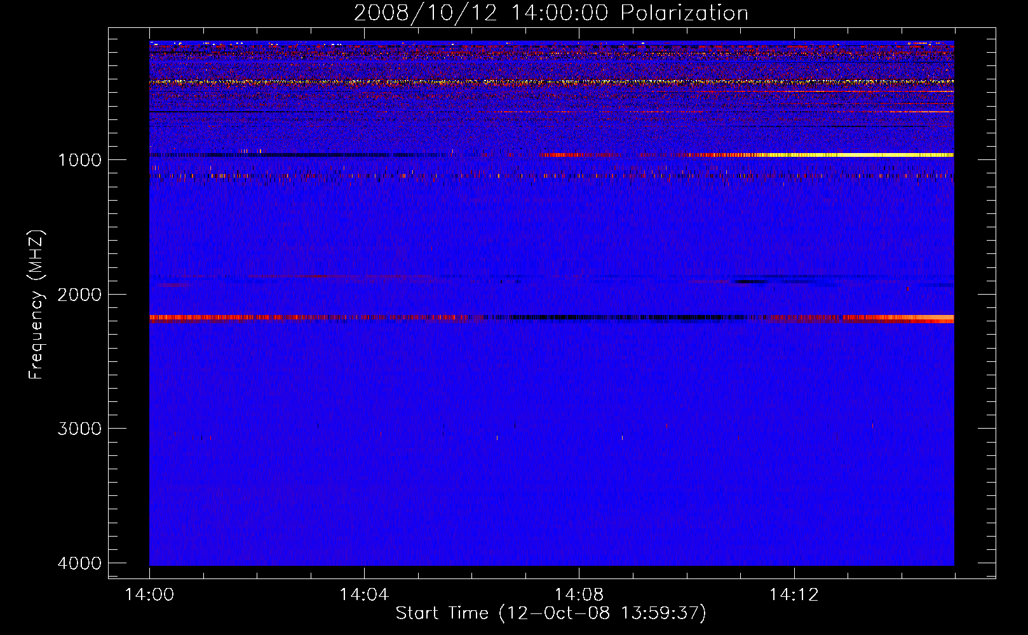Viewport: 1028px width, 635px height.
Task: Click the 4000 frequency tick label
Action: [79, 563]
